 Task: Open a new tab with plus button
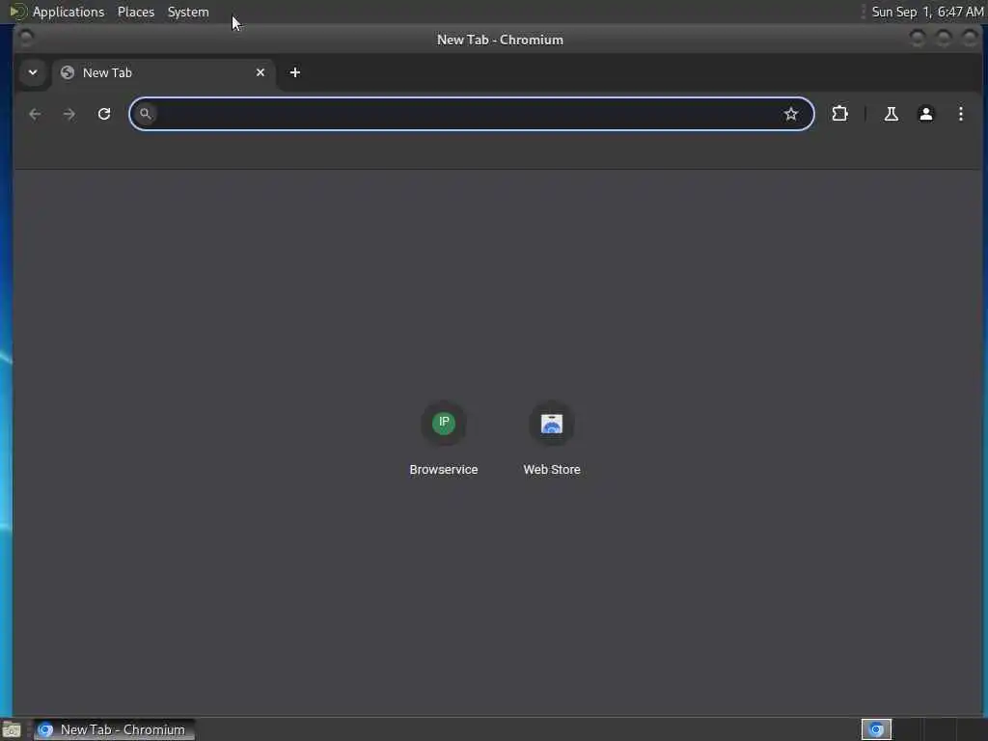(295, 72)
